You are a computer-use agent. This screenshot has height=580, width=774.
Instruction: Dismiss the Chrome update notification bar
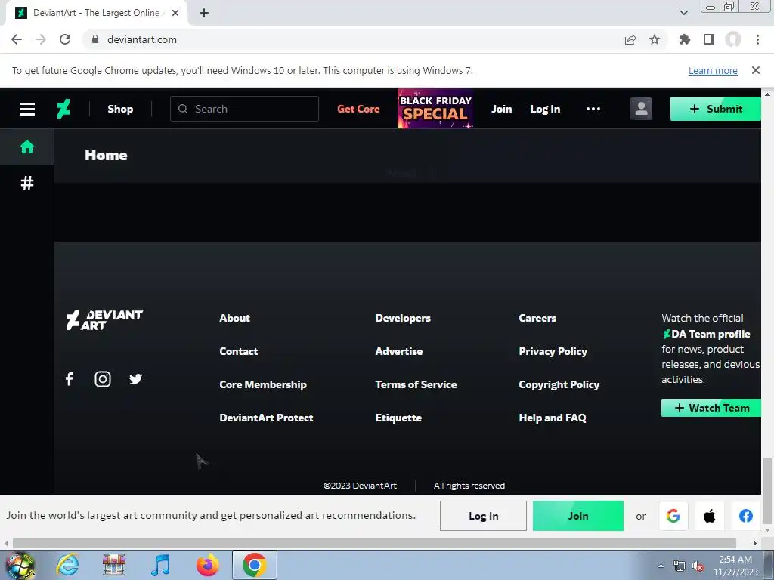click(x=755, y=70)
